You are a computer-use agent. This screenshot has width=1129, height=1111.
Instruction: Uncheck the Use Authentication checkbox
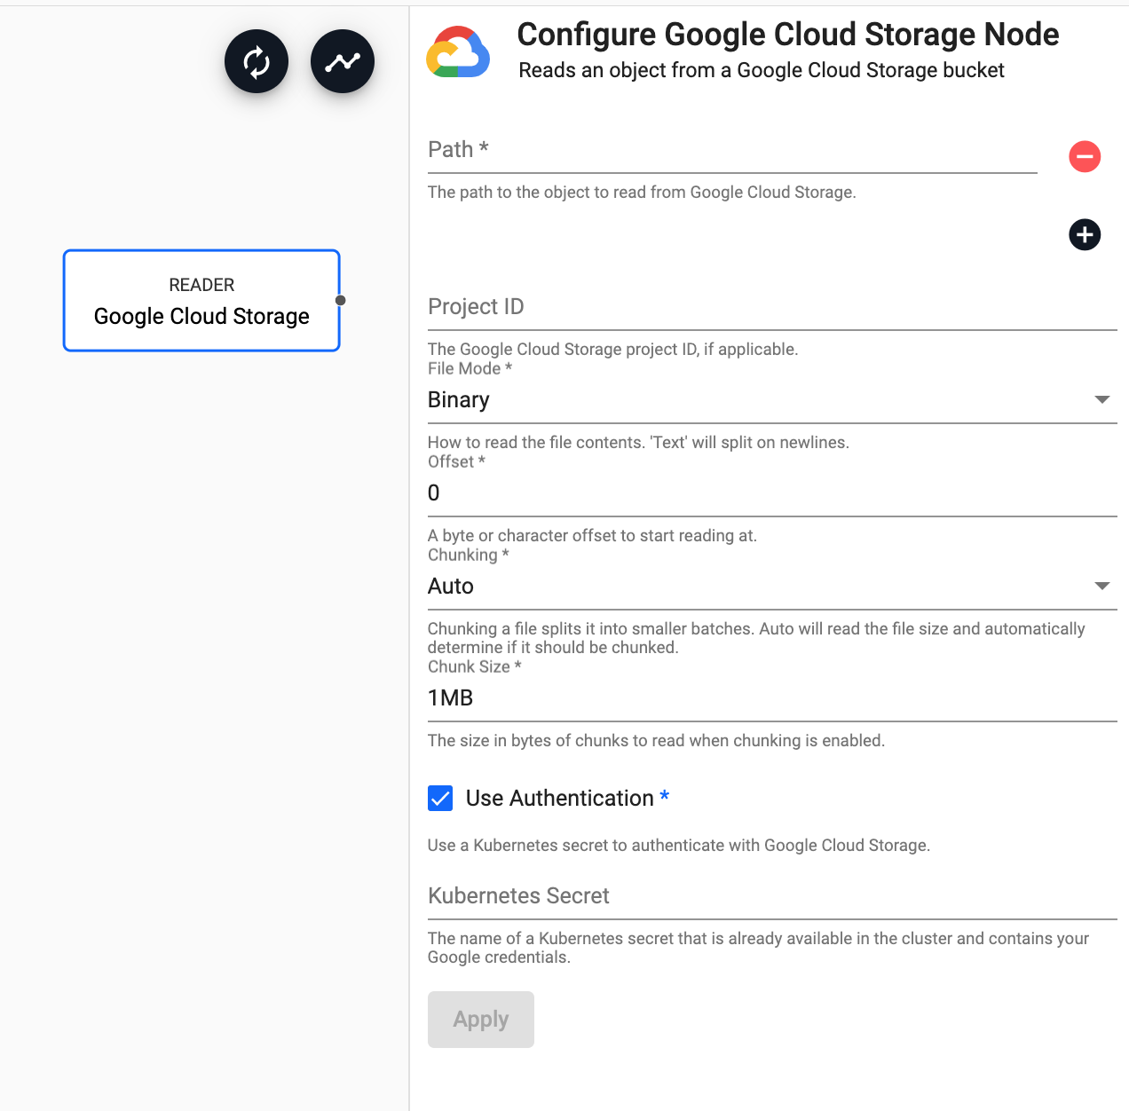point(440,799)
